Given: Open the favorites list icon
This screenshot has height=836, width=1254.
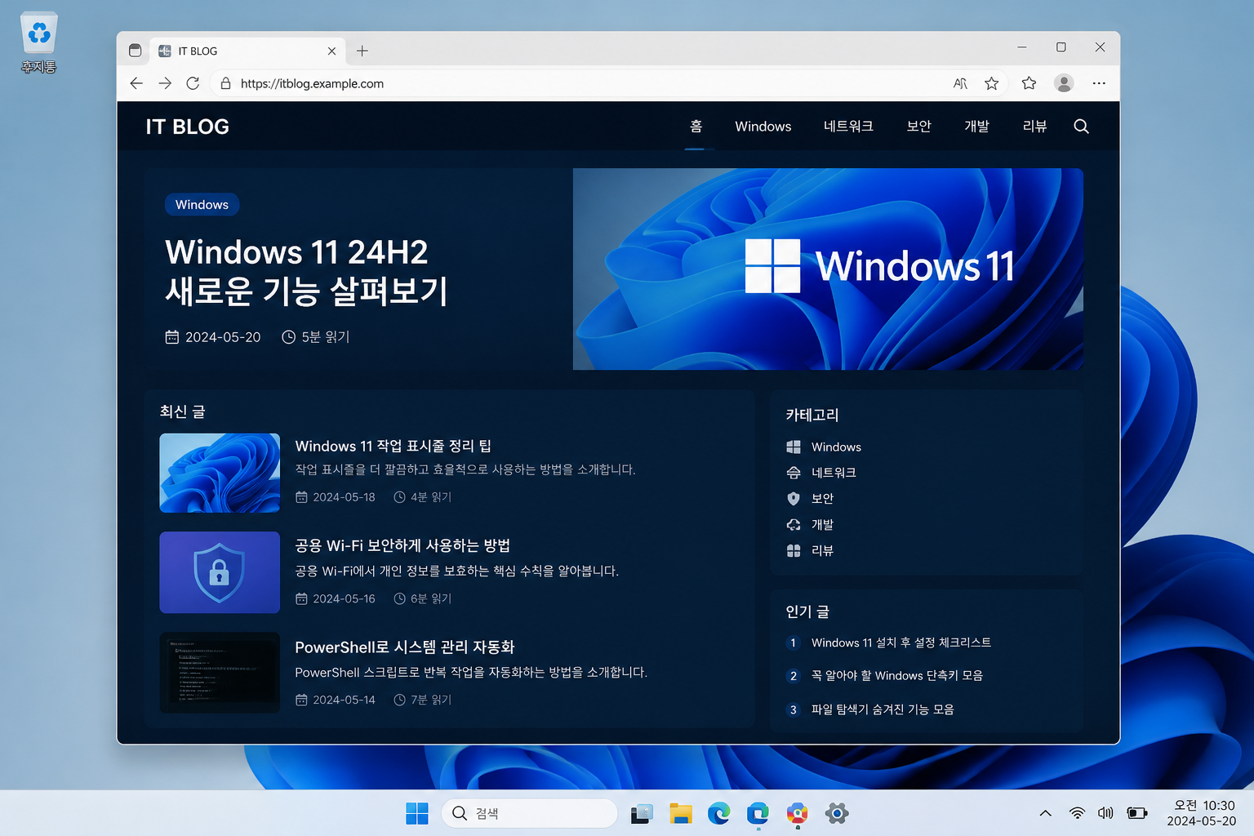Looking at the screenshot, I should tap(1029, 83).
